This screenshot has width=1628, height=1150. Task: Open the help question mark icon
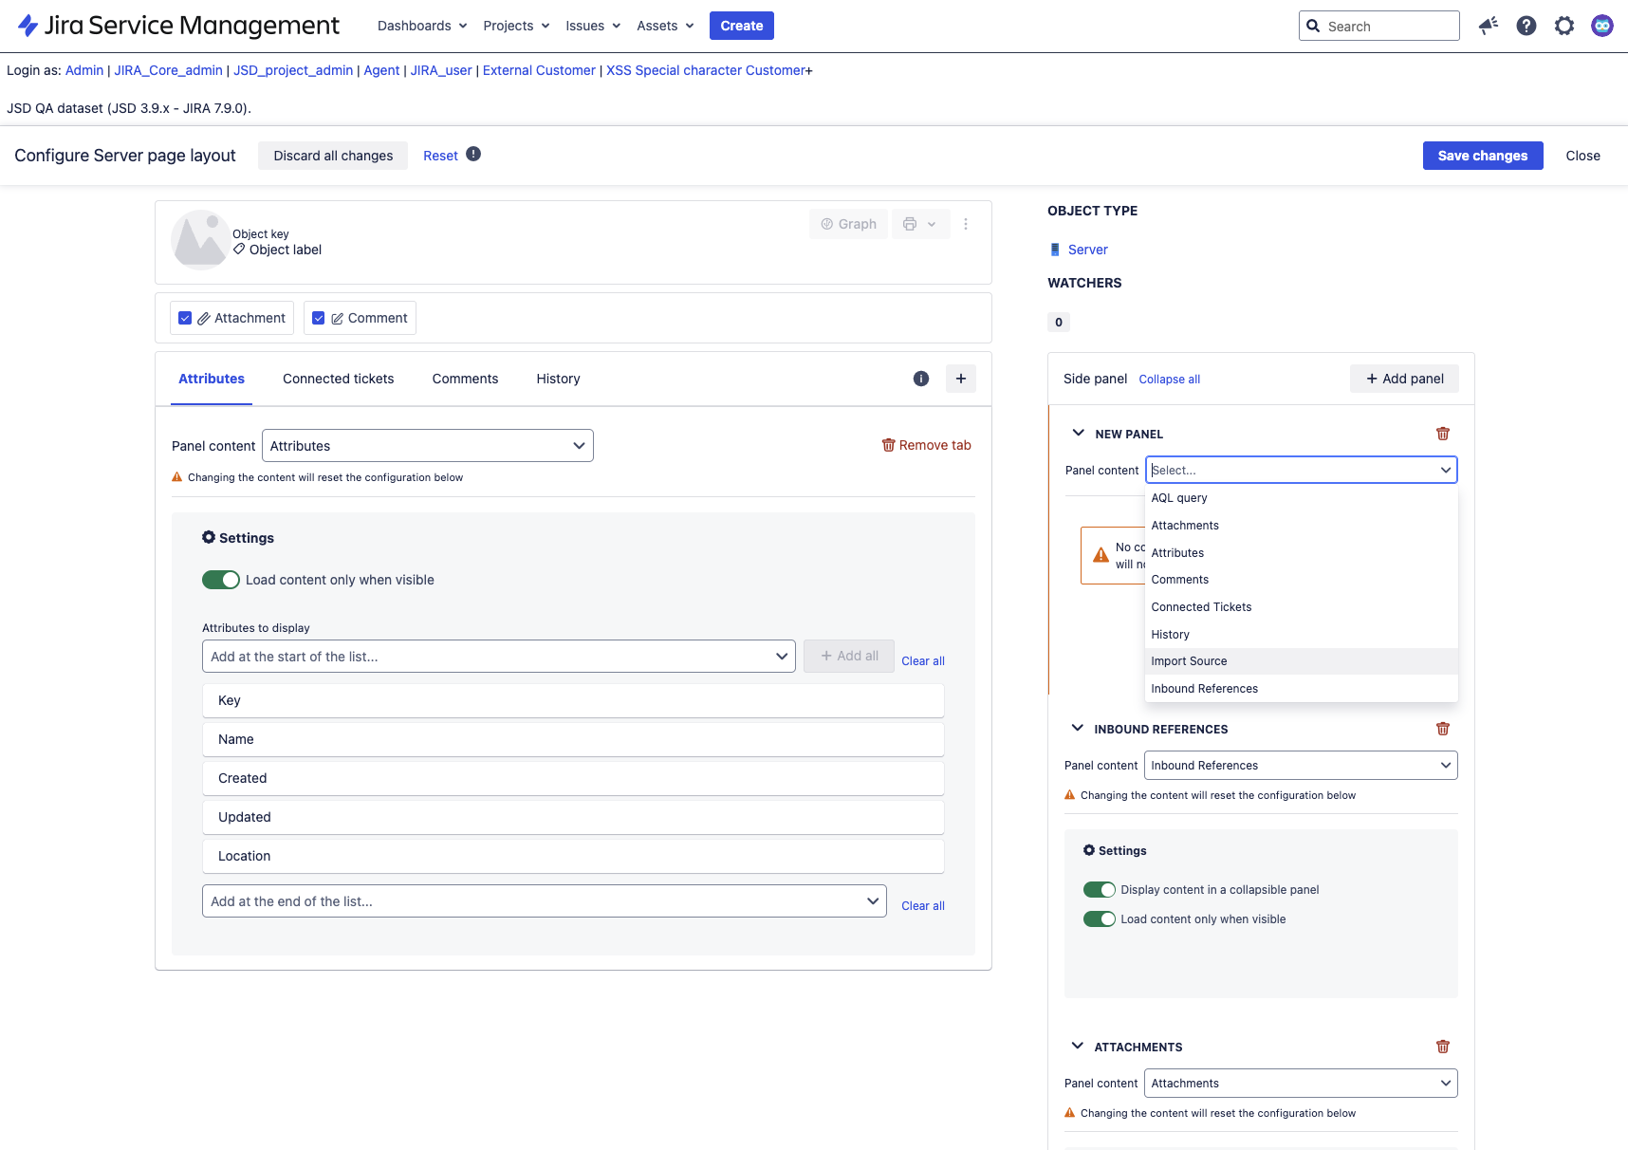pos(1526,26)
